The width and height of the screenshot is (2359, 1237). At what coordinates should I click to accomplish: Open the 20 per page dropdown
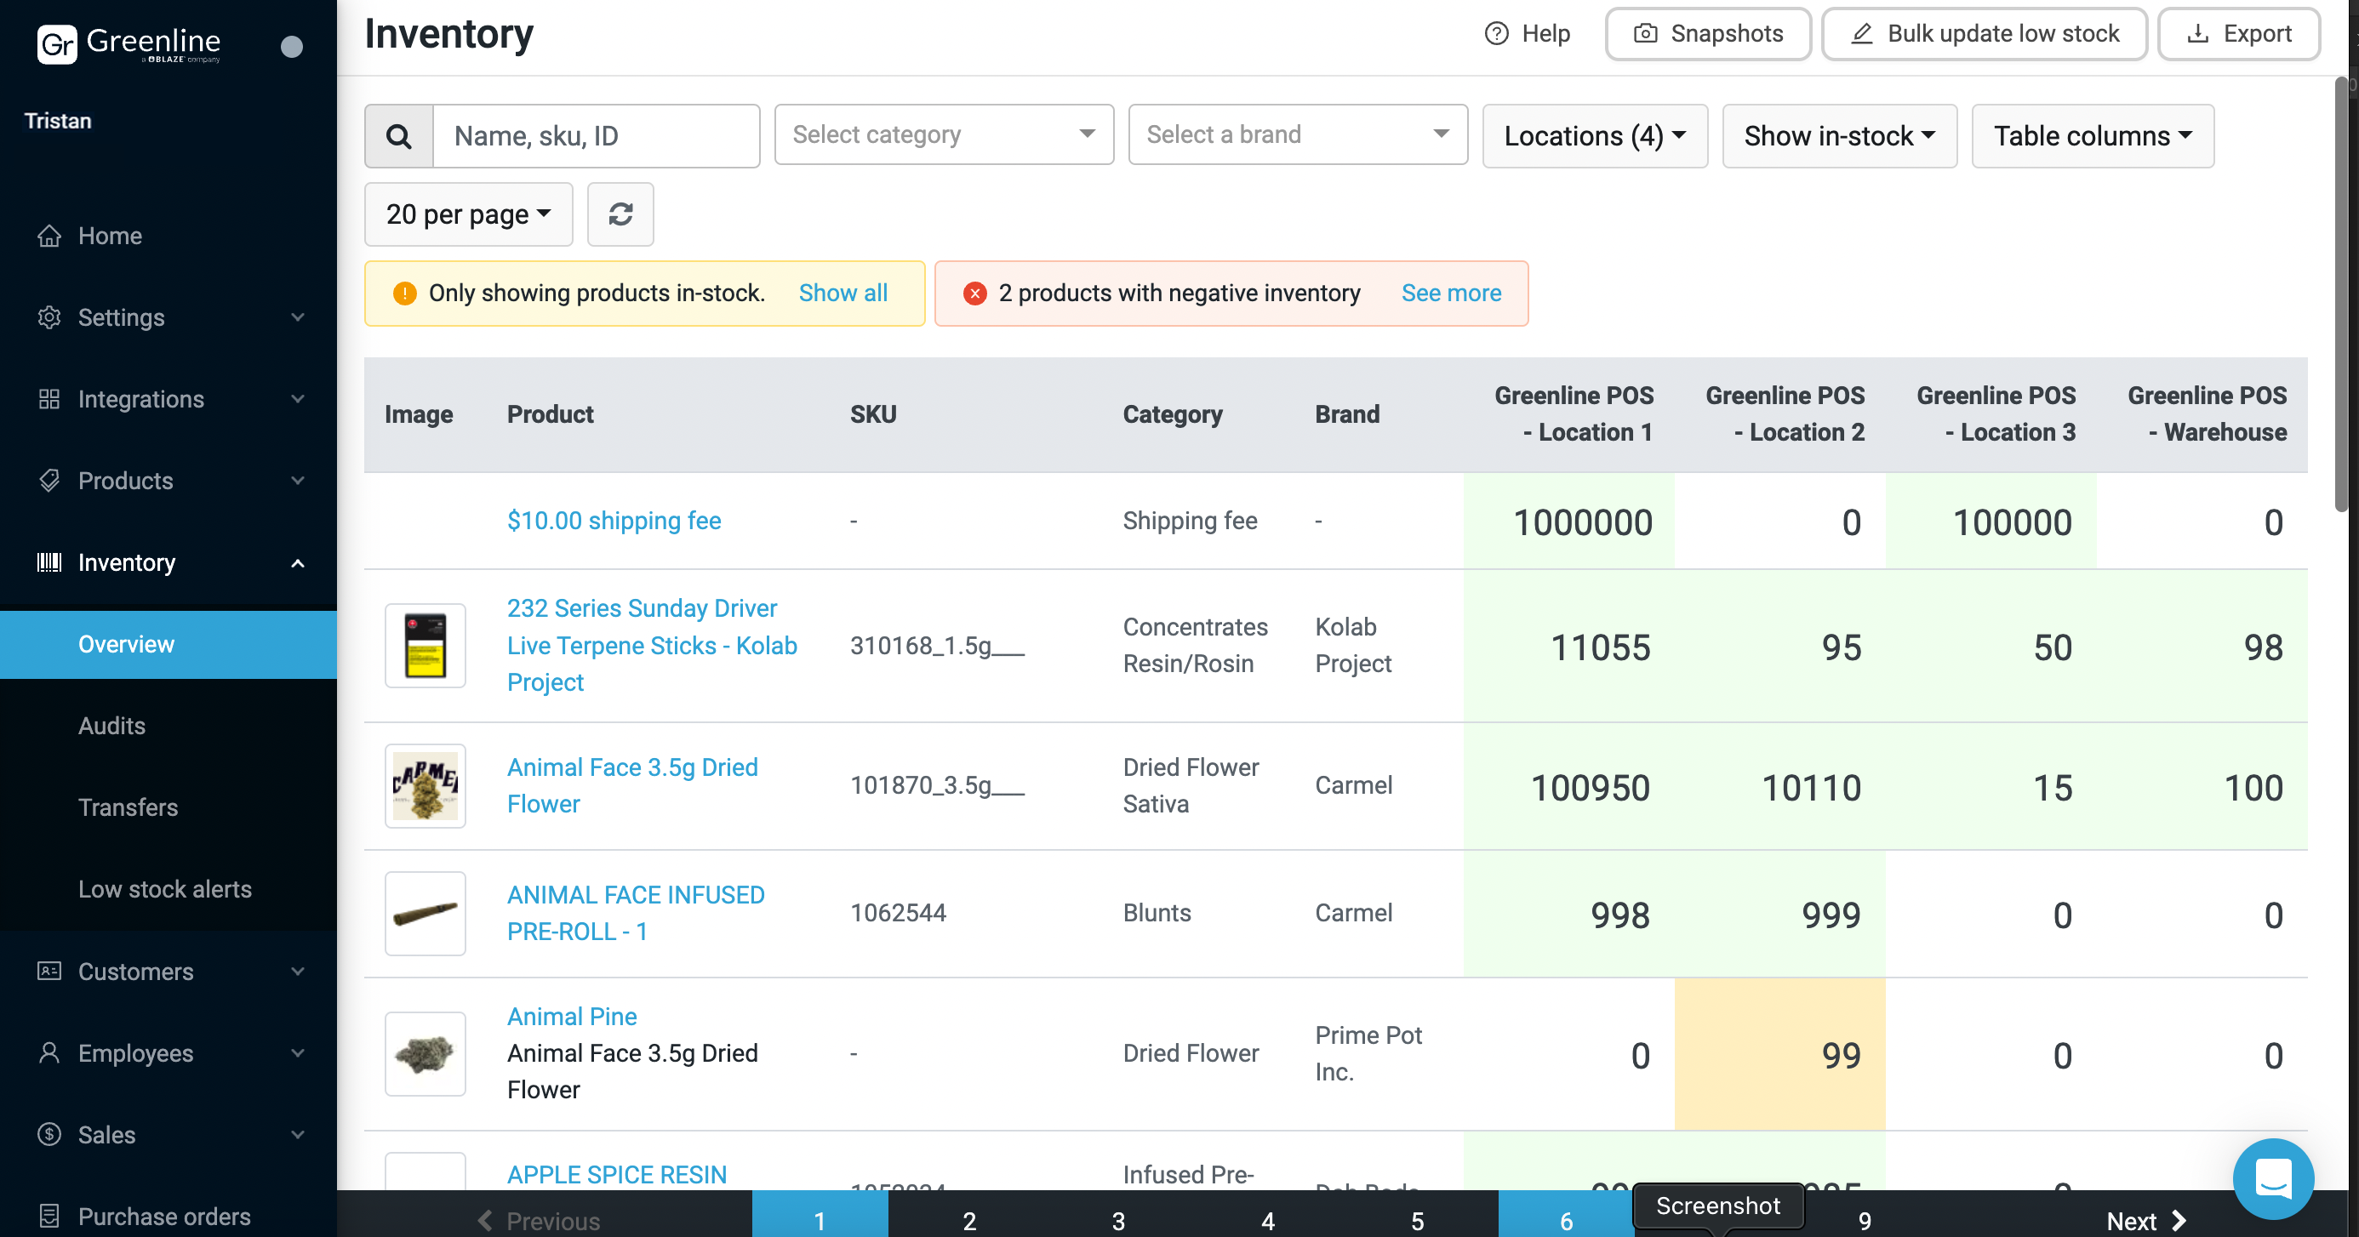click(x=468, y=214)
